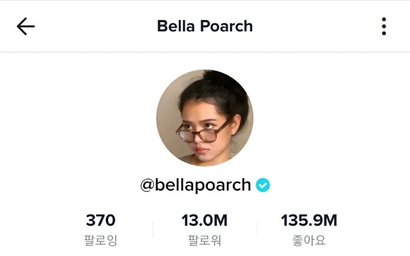The height and width of the screenshot is (256, 410).
Task: View the 135.9M likes count
Action: pyautogui.click(x=309, y=220)
